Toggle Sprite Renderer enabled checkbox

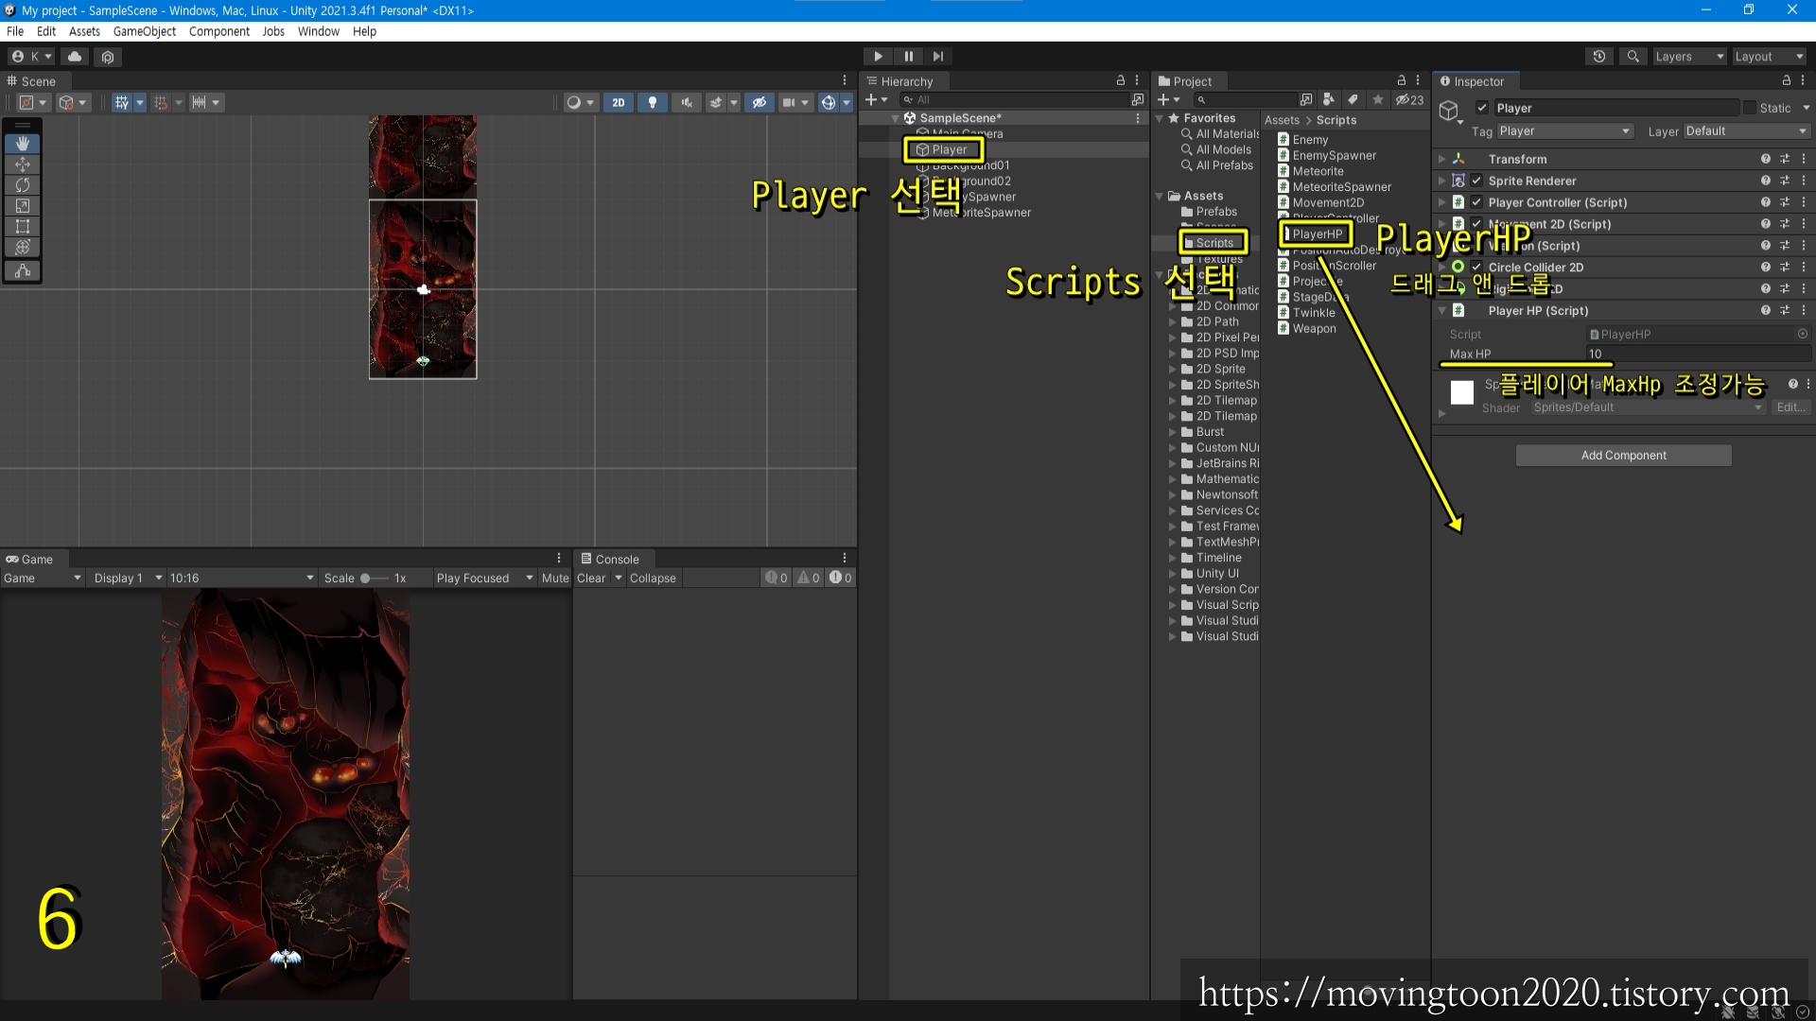pos(1476,181)
